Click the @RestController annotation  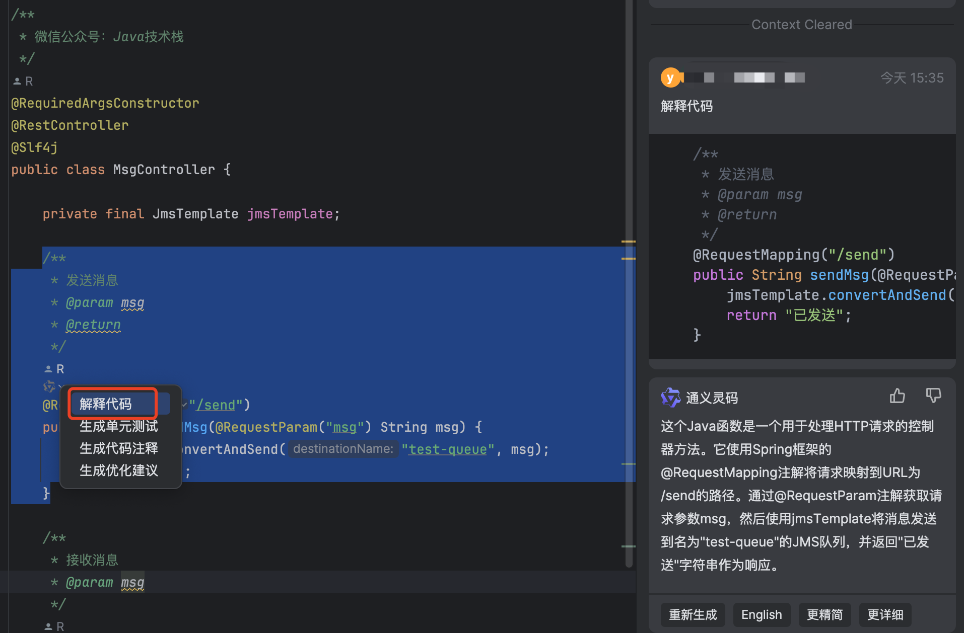[70, 125]
